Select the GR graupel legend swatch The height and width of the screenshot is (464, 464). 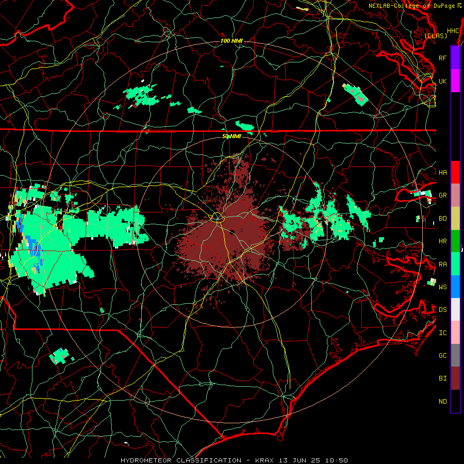(x=455, y=195)
